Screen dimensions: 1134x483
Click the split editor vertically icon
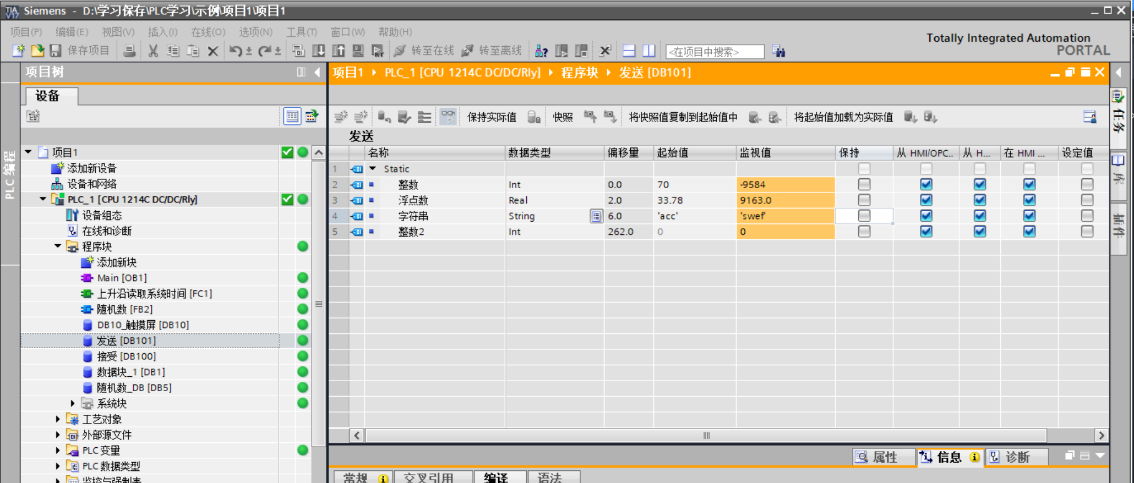tap(649, 51)
